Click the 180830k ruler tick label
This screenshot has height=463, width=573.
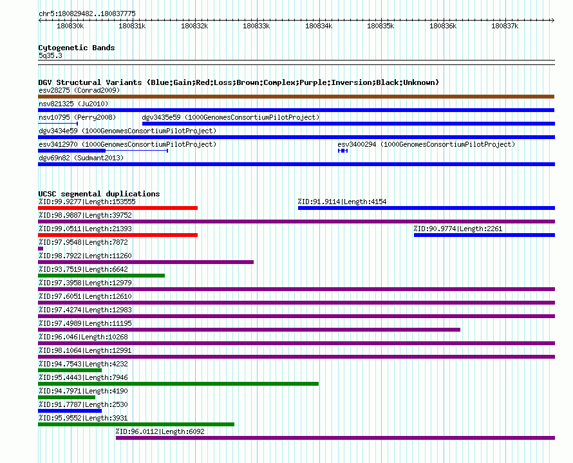point(70,26)
